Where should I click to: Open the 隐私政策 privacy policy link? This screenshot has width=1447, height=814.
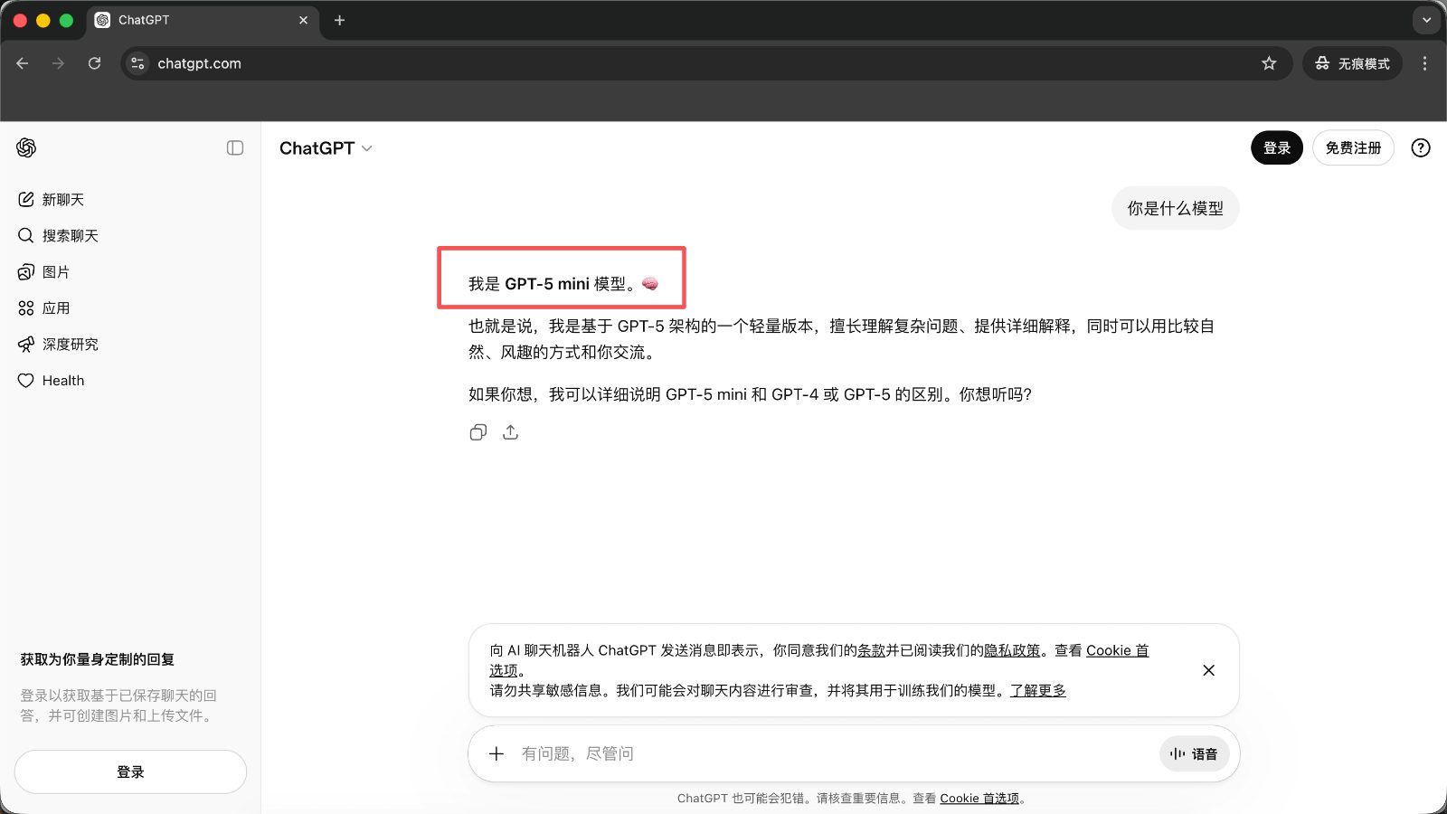pyautogui.click(x=1012, y=650)
